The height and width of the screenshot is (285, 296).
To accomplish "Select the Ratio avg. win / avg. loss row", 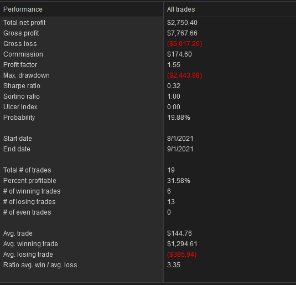I will (x=148, y=265).
